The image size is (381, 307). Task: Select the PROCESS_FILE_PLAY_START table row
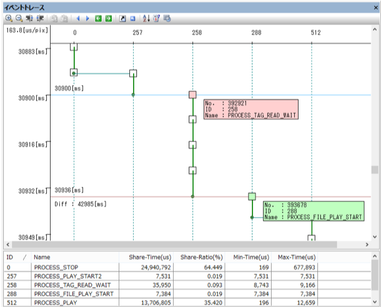pos(187,294)
